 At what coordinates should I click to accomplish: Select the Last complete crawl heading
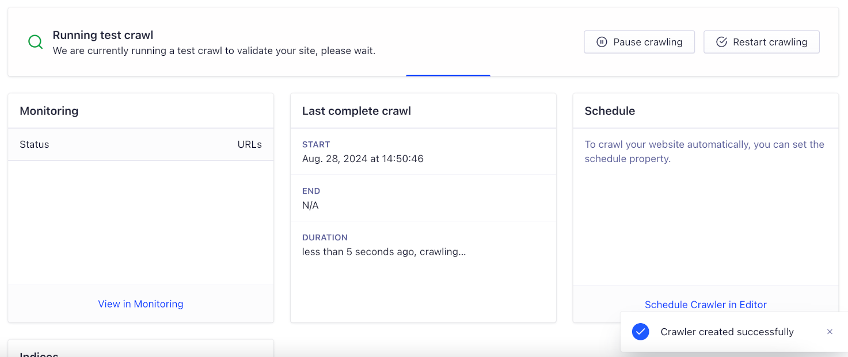point(356,111)
